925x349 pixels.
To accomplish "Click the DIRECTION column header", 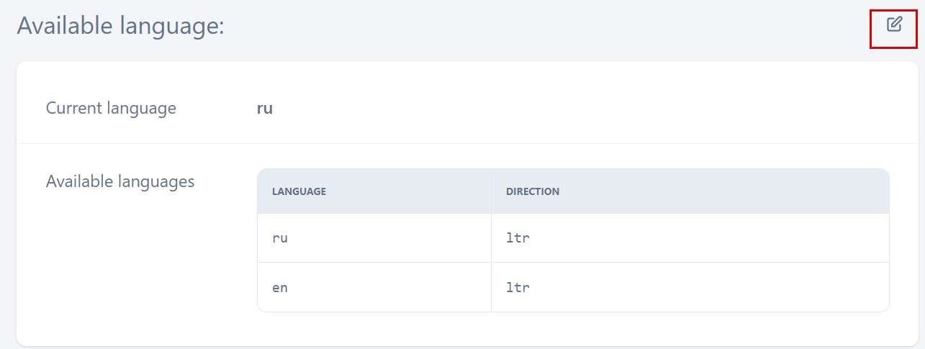I will [x=533, y=191].
